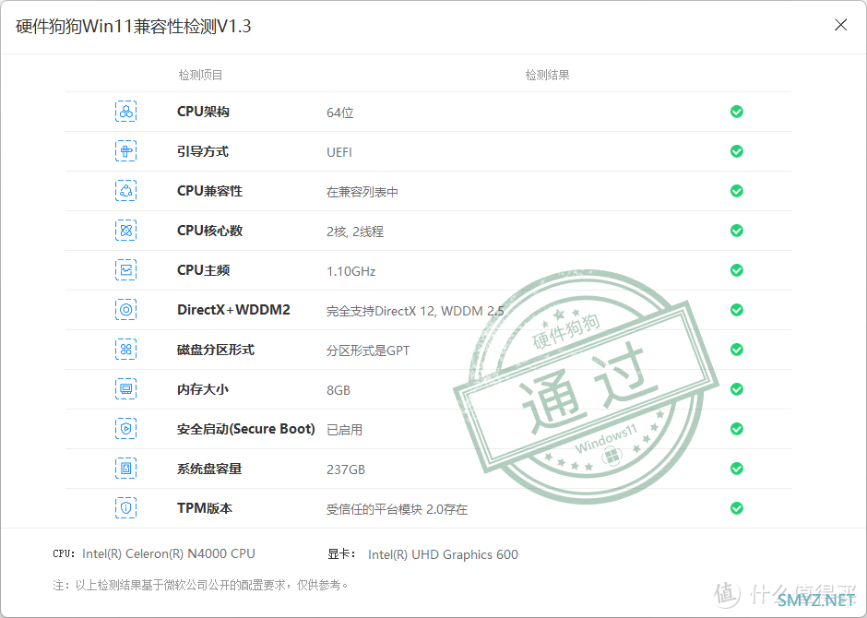Select the 237GB value
The height and width of the screenshot is (618, 867).
tap(346, 469)
